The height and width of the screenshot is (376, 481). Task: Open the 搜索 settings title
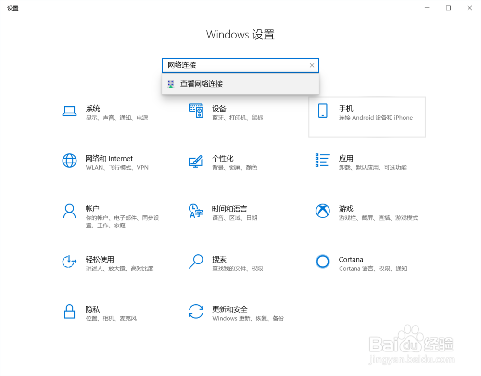point(219,260)
